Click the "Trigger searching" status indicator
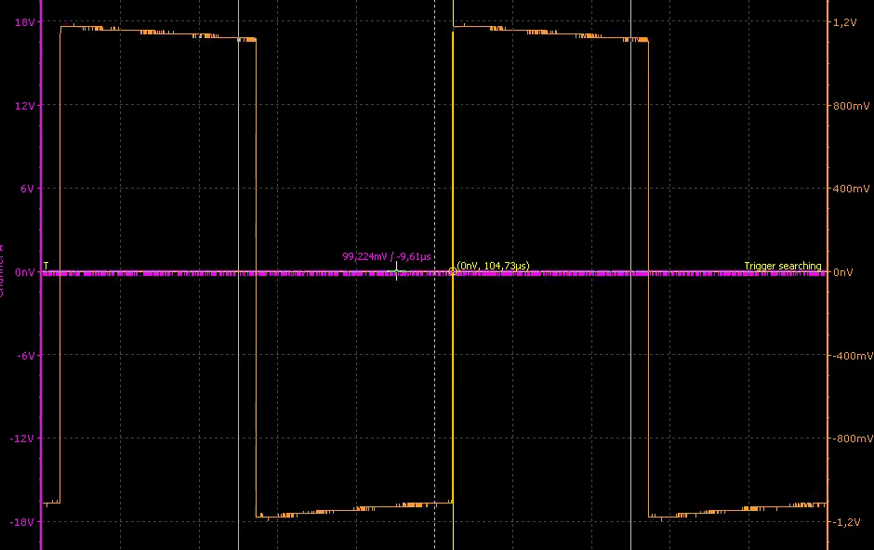Screen dimensions: 874x550 click(783, 266)
